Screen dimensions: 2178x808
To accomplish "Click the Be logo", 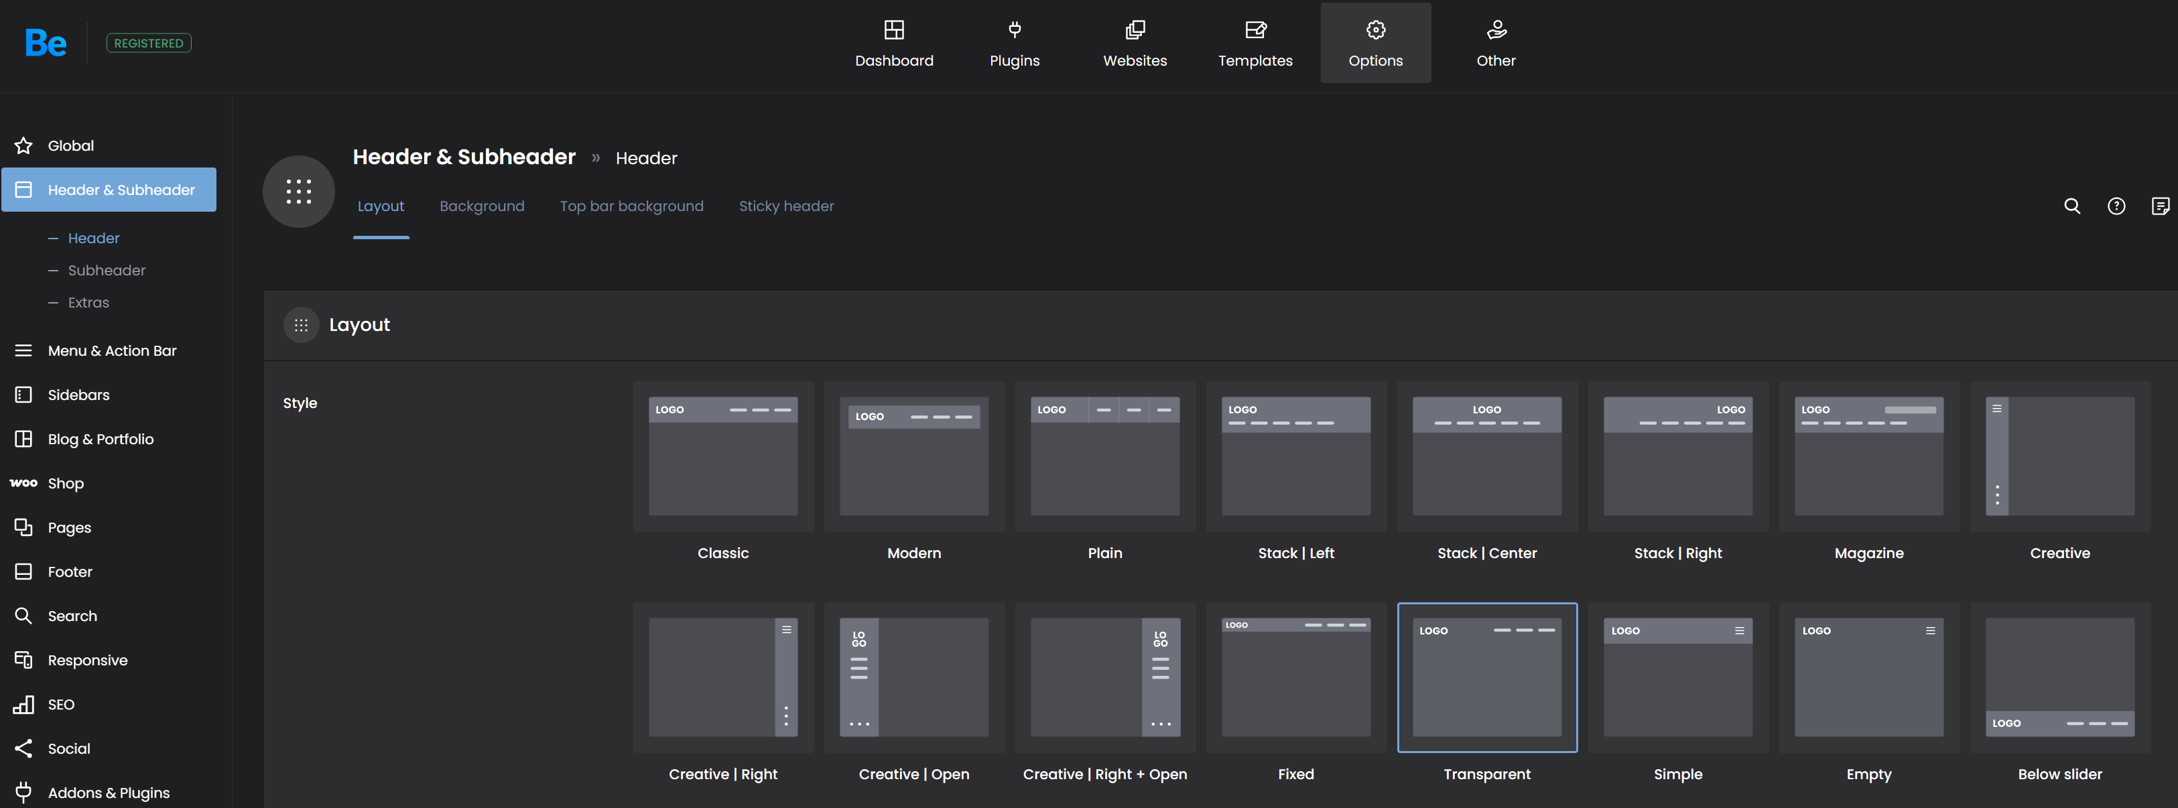I will tap(46, 43).
